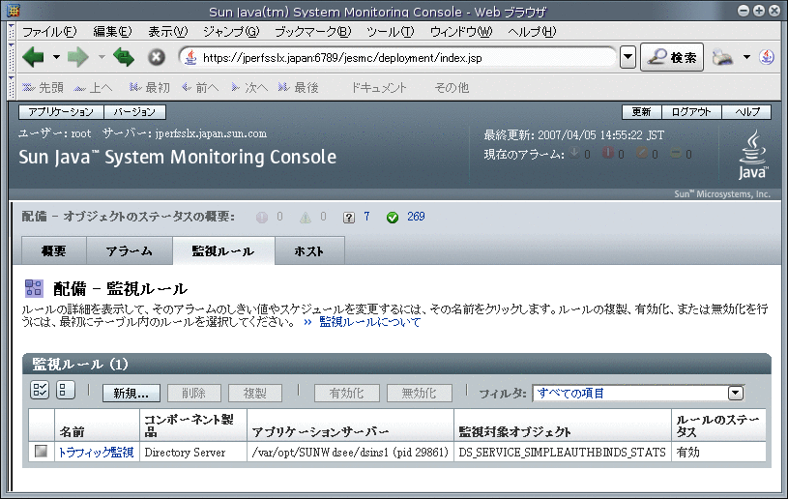Screen dimensions: 788x499
Task: Click the monitoring rules page heading icon
Action: coord(34,288)
